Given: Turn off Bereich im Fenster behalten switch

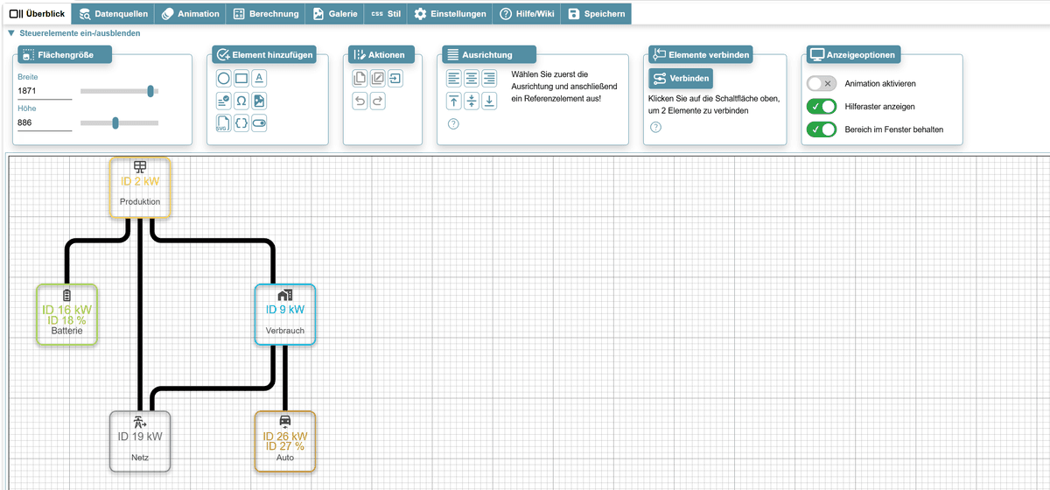Looking at the screenshot, I should (822, 129).
